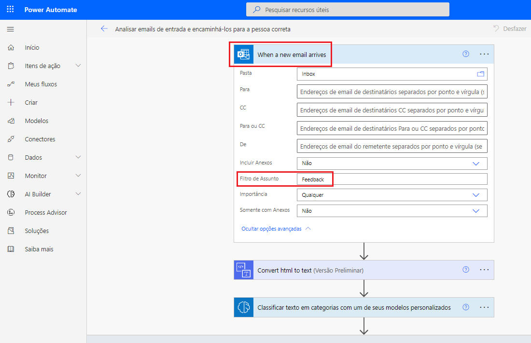Expand the Dados menu chevron
Screen dimensions: 531x343
point(78,157)
